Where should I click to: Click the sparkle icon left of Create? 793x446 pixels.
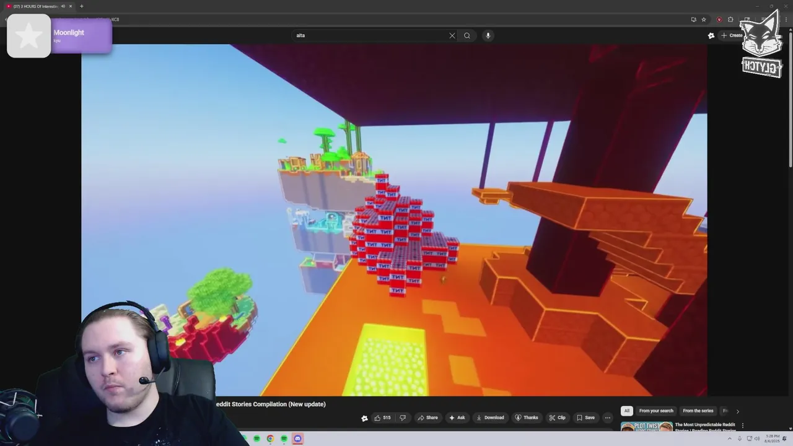coord(711,35)
